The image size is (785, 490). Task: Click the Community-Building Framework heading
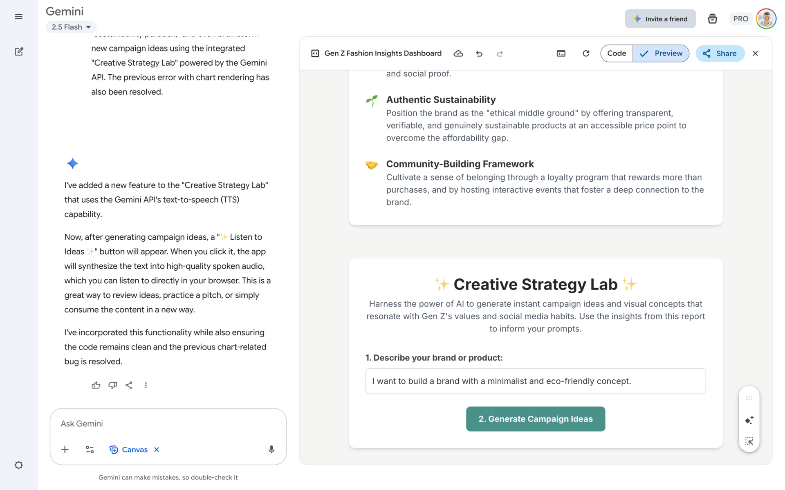(x=460, y=164)
